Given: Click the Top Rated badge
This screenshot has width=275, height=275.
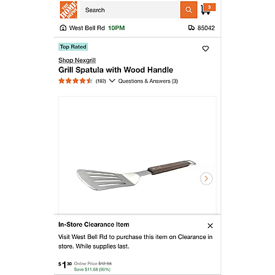Looking at the screenshot, I should (x=73, y=47).
